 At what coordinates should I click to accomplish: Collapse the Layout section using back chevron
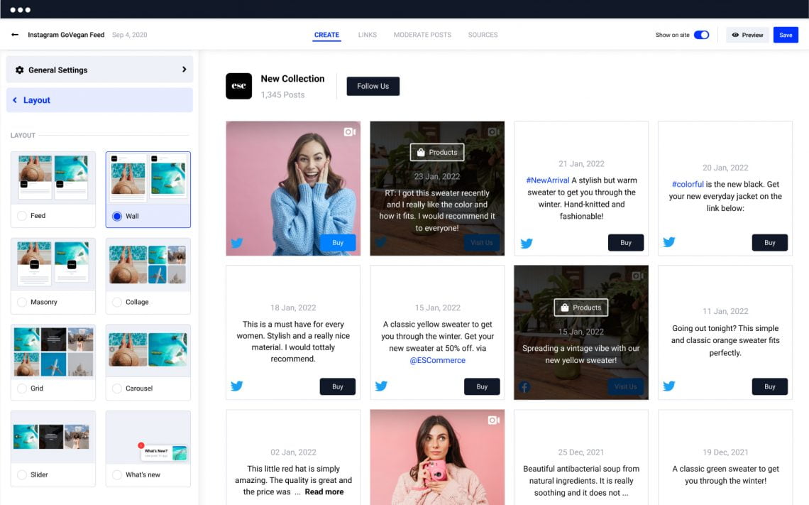click(x=15, y=100)
